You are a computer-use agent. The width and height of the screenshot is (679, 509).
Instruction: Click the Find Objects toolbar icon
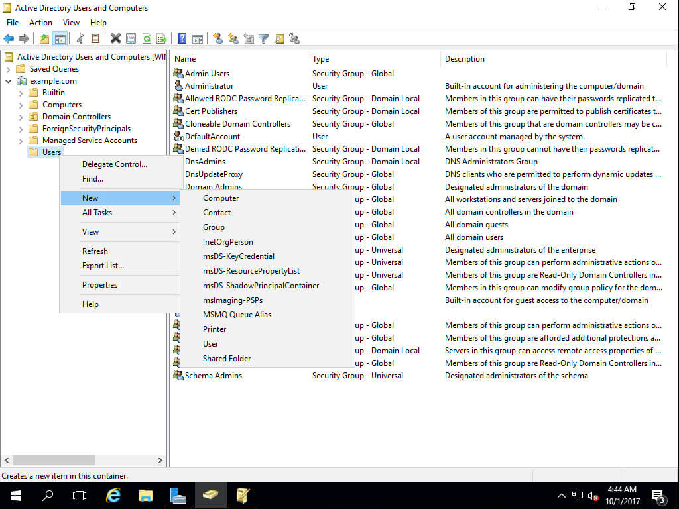coord(280,38)
